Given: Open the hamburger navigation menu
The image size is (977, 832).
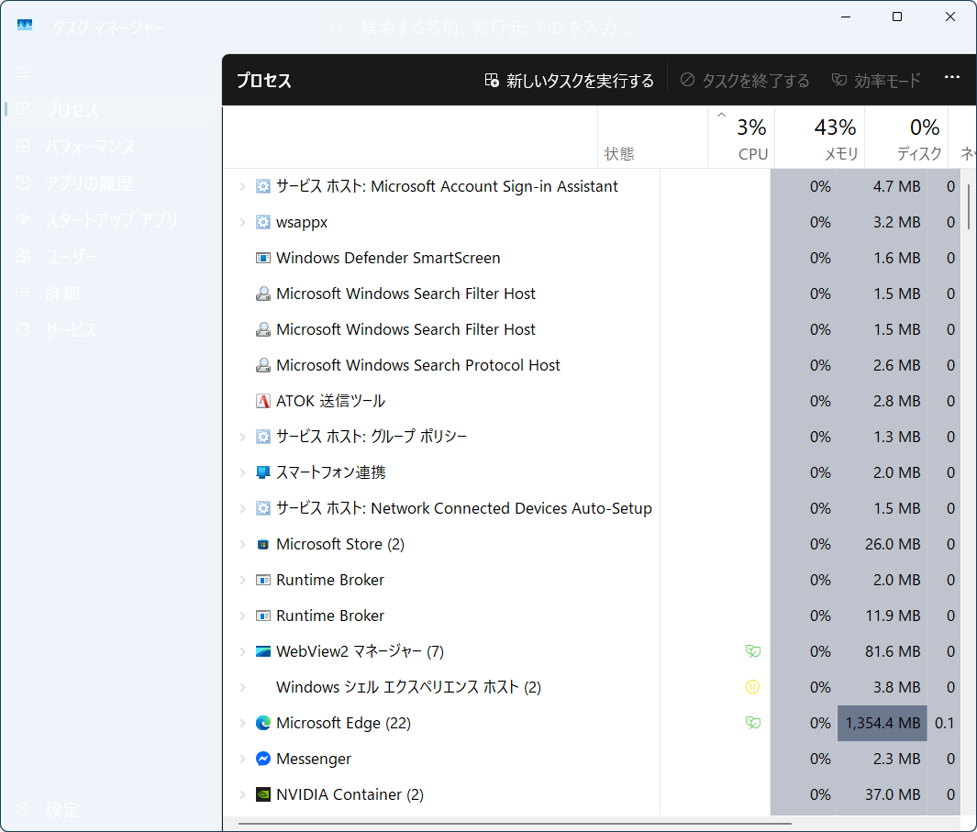Looking at the screenshot, I should click(x=24, y=72).
